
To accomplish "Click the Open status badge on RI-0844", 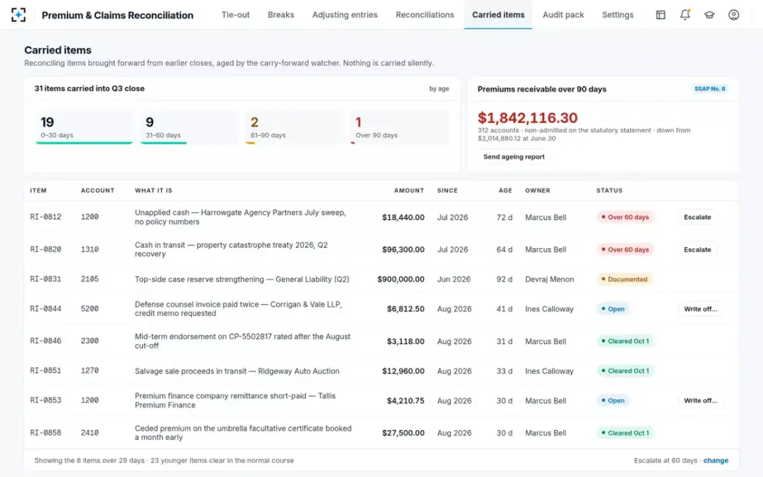I will coord(613,309).
